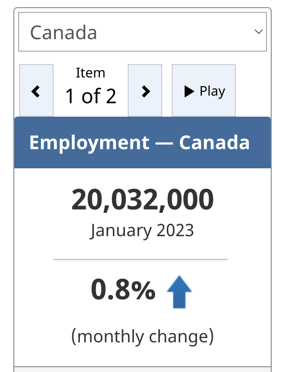
Task: Click the percent sign beside 0.8
Action: click(x=143, y=290)
